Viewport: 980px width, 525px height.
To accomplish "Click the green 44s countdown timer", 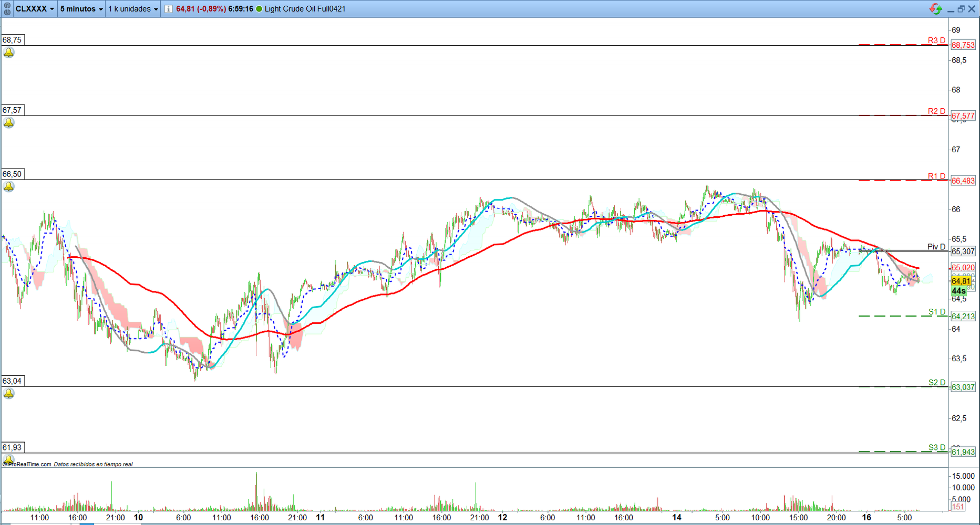I will tap(959, 291).
